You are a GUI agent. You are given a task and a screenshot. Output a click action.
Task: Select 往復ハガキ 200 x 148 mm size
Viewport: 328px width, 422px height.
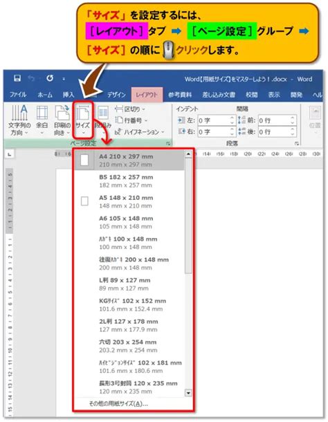[129, 264]
